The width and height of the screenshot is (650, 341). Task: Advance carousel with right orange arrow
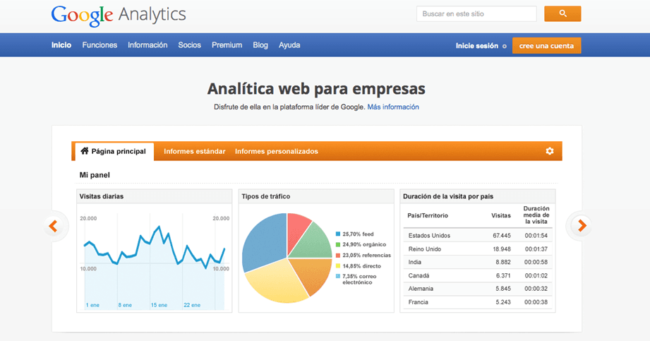pos(582,226)
